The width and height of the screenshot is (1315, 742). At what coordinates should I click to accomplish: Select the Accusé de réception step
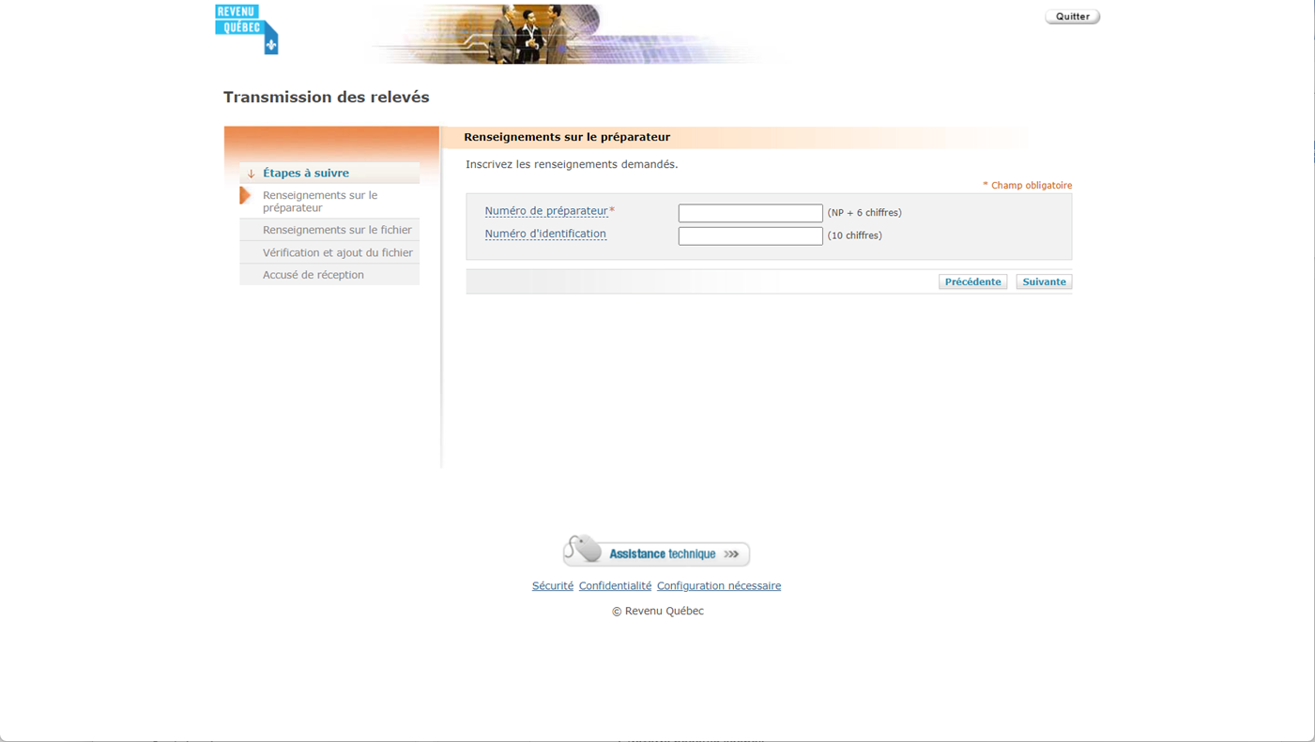pyautogui.click(x=313, y=274)
